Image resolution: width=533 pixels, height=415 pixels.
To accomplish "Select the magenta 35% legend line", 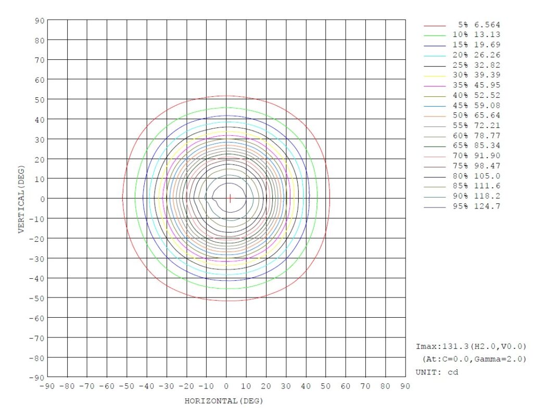I will click(x=435, y=85).
